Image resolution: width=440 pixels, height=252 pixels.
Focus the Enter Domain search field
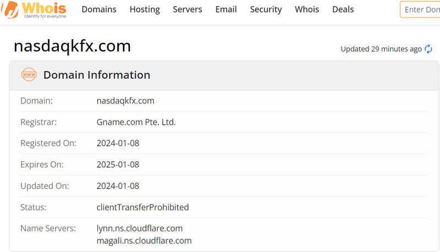[x=420, y=9]
